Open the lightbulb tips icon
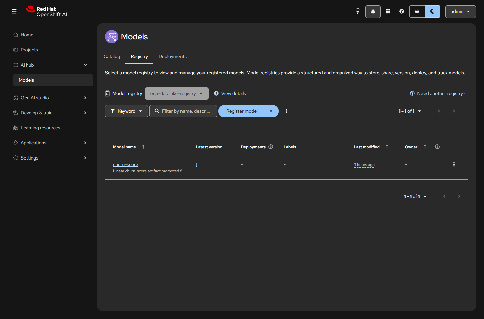 point(358,11)
